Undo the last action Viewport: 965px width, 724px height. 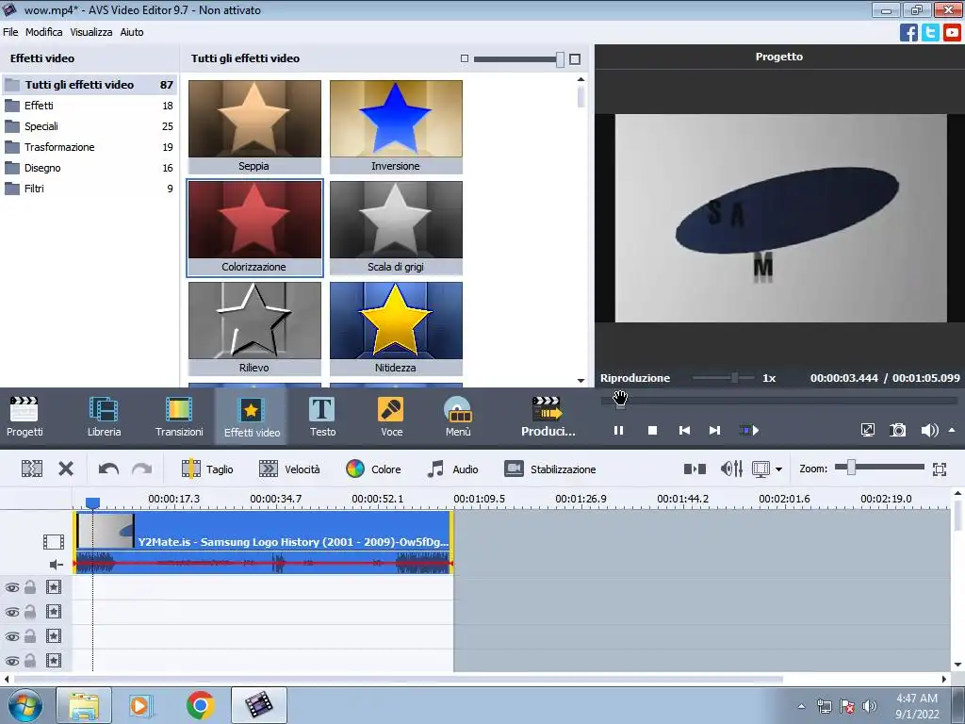point(108,469)
